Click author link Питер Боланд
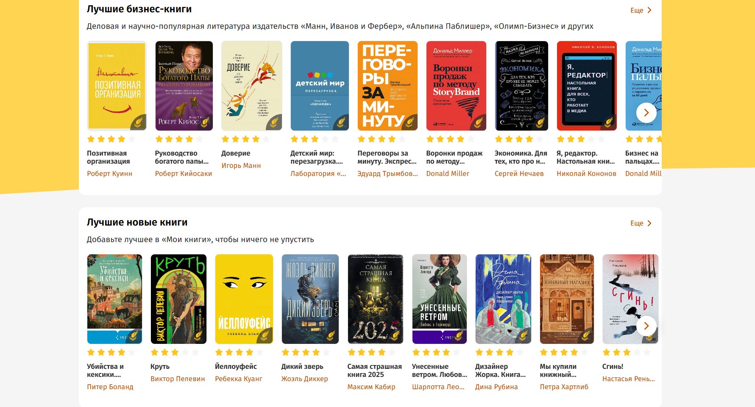 (x=110, y=387)
